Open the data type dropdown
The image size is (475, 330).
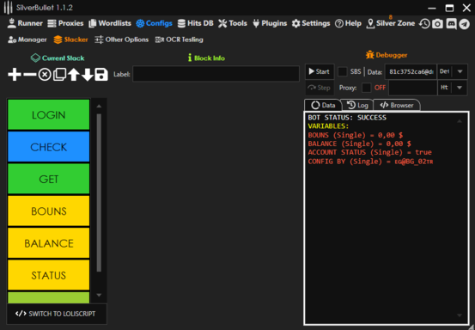pyautogui.click(x=452, y=72)
